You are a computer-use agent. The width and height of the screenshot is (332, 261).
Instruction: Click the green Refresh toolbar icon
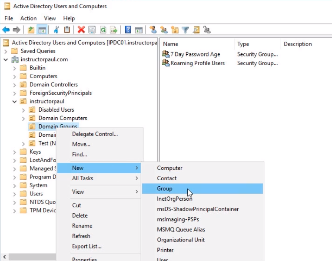(x=103, y=30)
